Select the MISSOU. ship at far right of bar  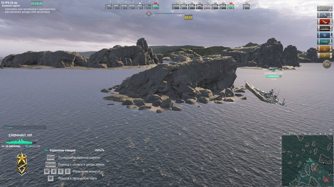point(246,7)
